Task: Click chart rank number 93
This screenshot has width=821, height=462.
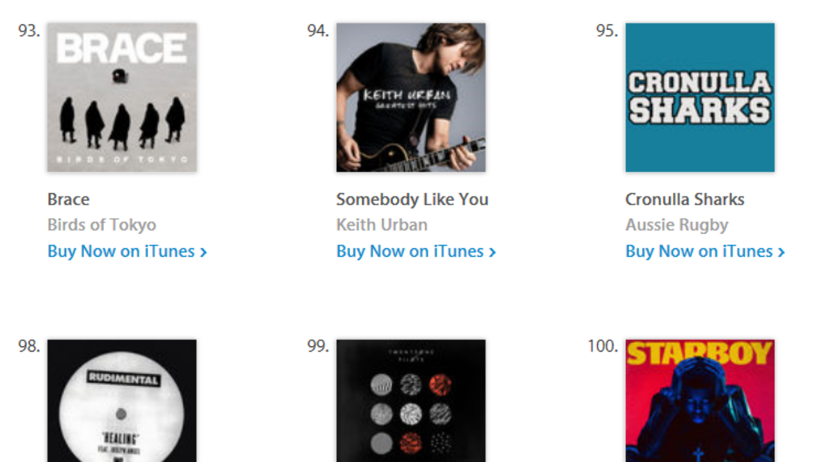Action: [29, 31]
